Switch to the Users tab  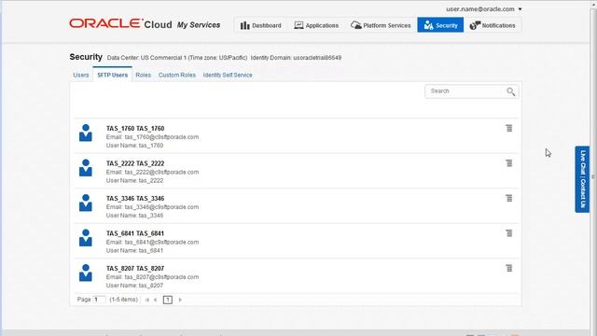81,75
